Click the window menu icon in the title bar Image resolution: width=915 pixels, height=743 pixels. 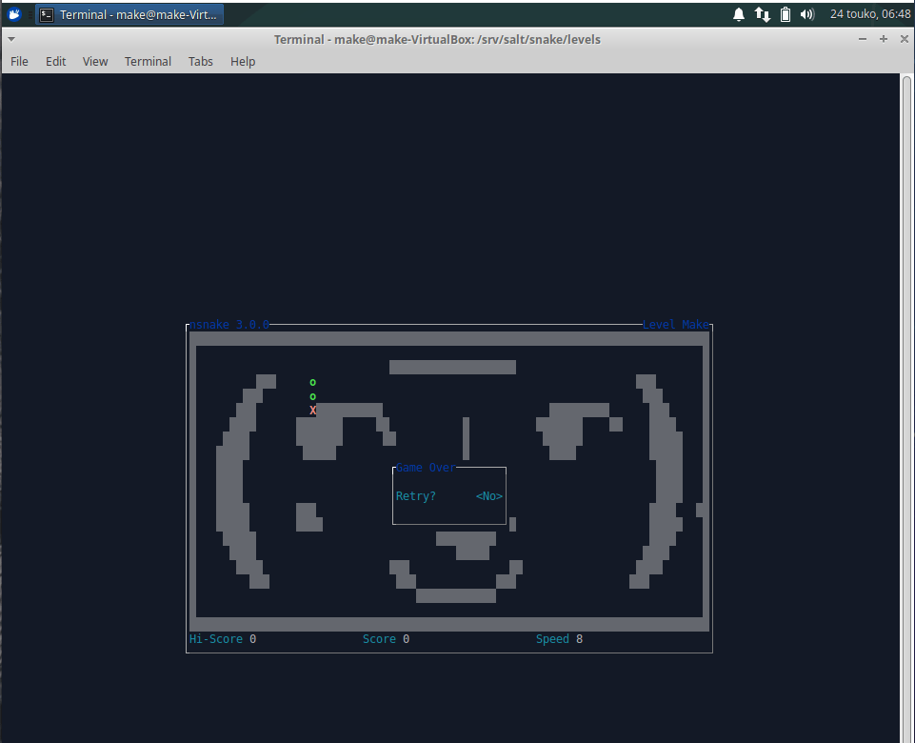[10, 39]
